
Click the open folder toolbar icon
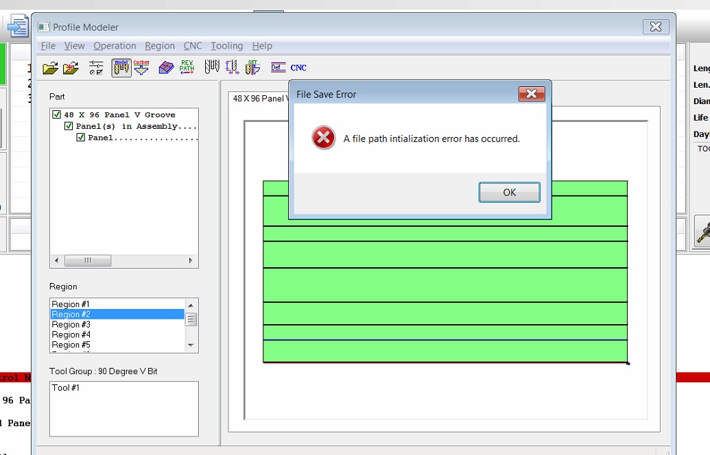tap(50, 68)
